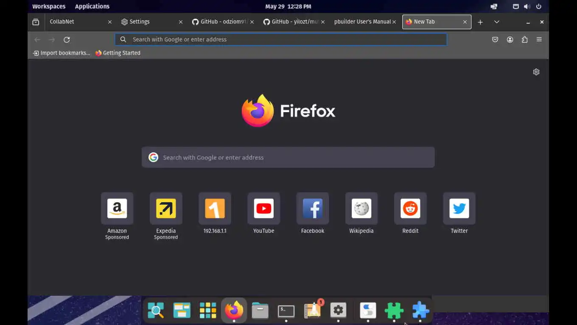Expand the List all tabs chevron
Viewport: 577px width, 325px height.
(x=497, y=22)
